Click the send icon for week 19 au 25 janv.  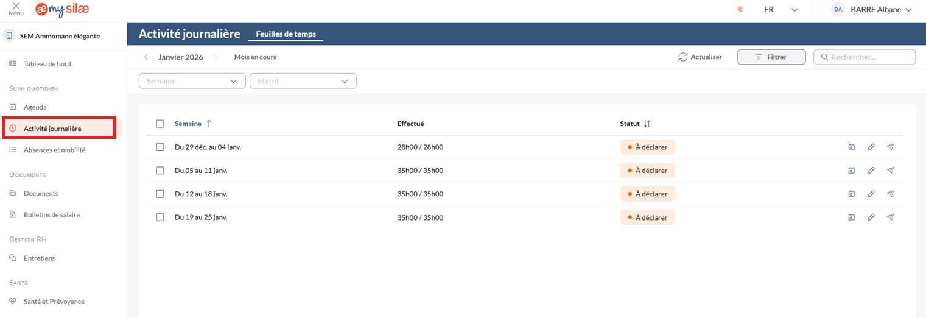890,217
